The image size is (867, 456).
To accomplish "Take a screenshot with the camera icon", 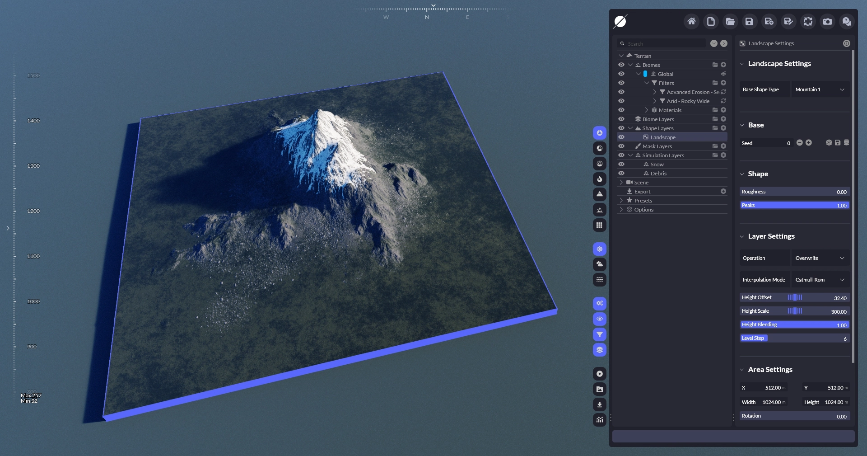I will click(827, 21).
